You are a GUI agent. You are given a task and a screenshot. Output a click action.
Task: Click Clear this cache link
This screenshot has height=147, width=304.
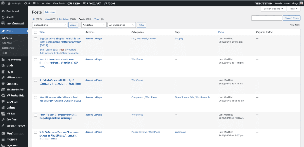coord(70,53)
